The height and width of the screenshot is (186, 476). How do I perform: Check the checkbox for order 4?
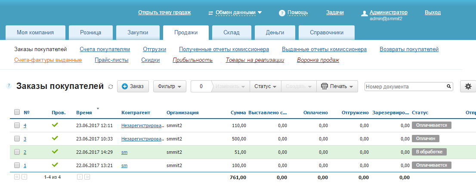point(17,125)
